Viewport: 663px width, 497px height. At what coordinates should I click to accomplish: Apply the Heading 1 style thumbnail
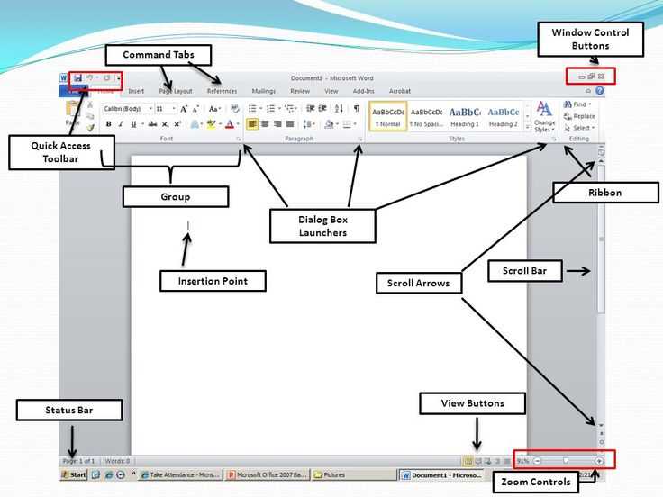point(465,117)
